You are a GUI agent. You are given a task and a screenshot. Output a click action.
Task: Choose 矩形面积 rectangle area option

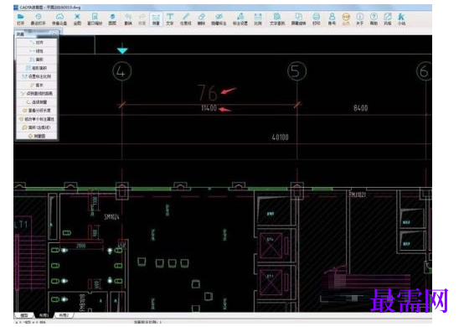[37, 68]
